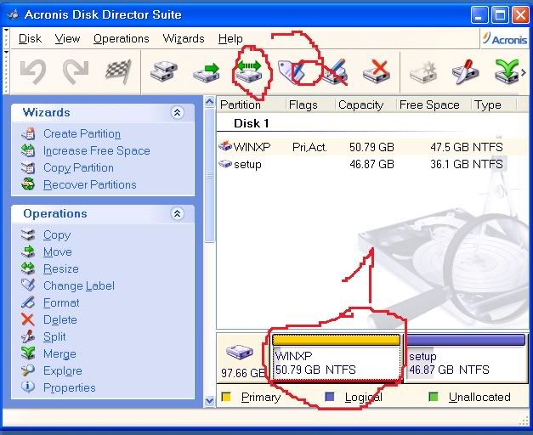533x435 pixels.
Task: Click the Move partition toolbar icon
Action: click(x=207, y=72)
